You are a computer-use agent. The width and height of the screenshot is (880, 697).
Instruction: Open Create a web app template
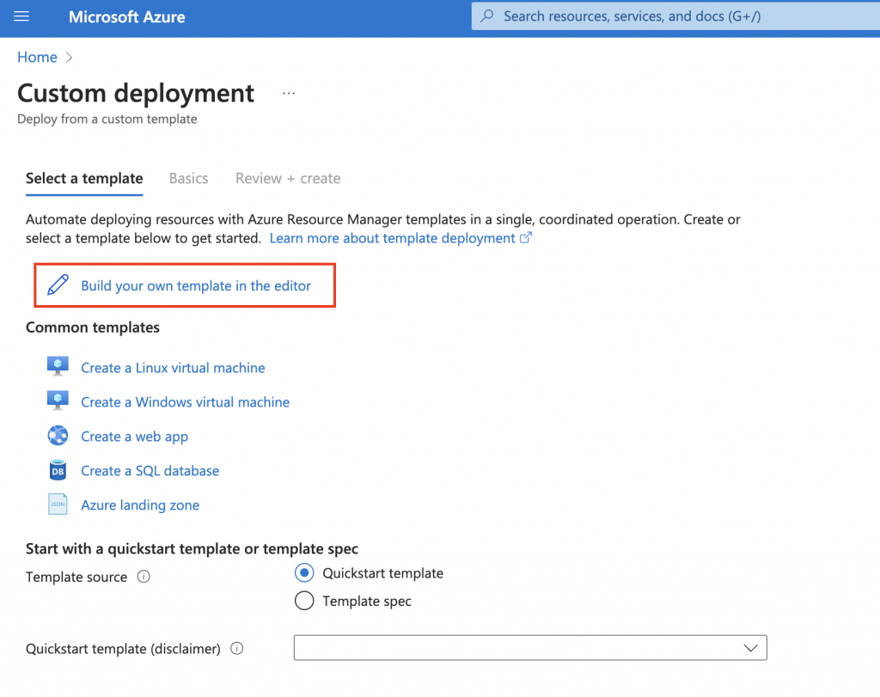point(135,437)
